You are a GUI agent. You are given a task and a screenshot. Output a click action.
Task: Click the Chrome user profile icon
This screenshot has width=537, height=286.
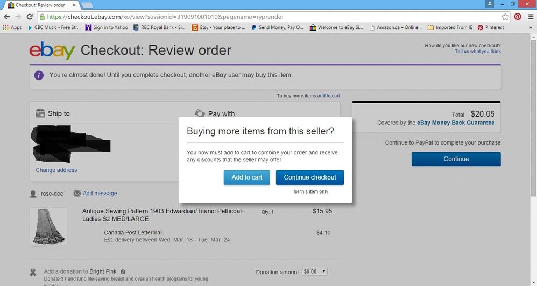pos(490,4)
